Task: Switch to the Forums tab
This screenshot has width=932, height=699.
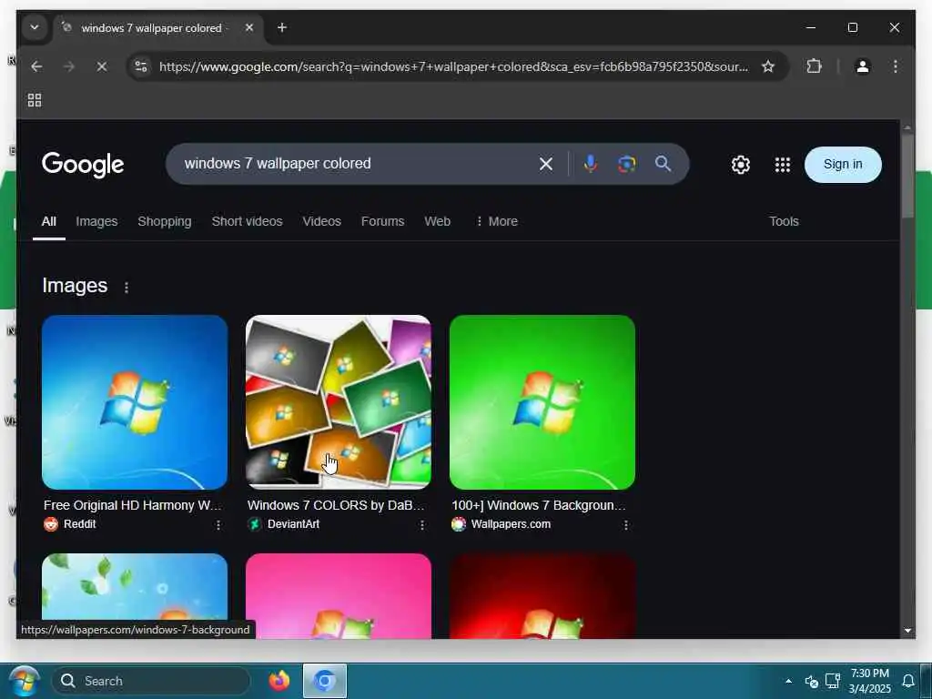Action: pyautogui.click(x=382, y=222)
